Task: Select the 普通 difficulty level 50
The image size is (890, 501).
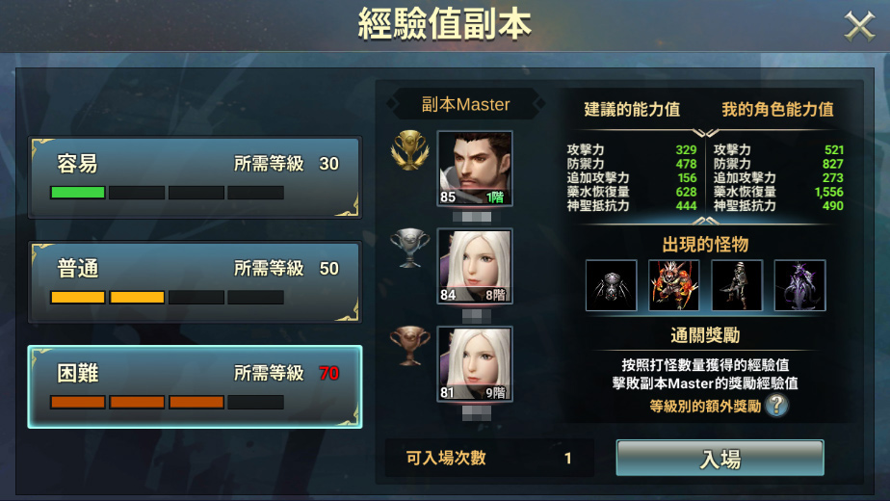Action: point(196,282)
